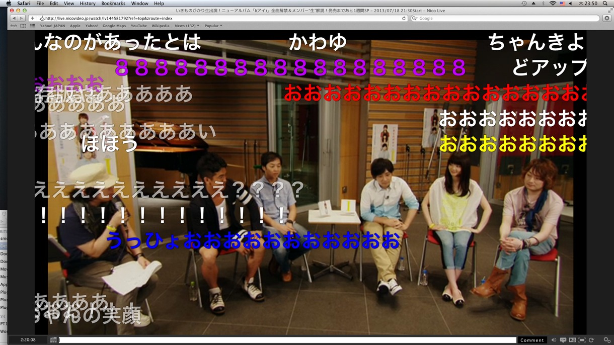Expand the Popular bookmarks folder
This screenshot has width=614, height=345.
213,26
